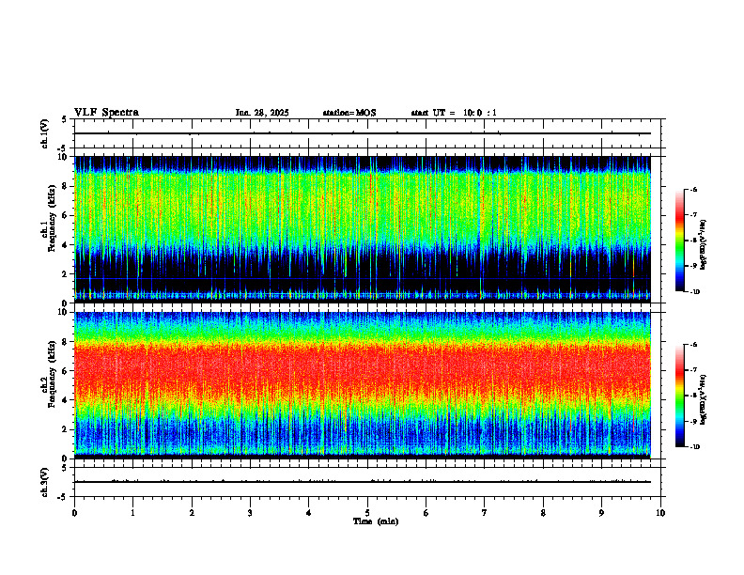
Task: Click the "4" kHz tick on ch.1 frequency axis
Action: [66, 245]
